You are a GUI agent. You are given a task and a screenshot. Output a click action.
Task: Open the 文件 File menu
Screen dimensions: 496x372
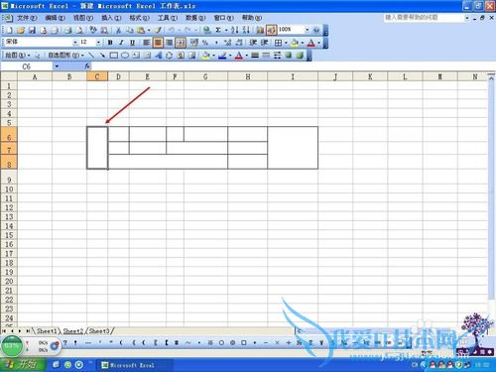27,18
